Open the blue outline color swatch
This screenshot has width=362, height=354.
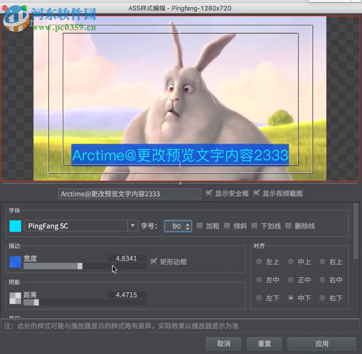point(15,262)
